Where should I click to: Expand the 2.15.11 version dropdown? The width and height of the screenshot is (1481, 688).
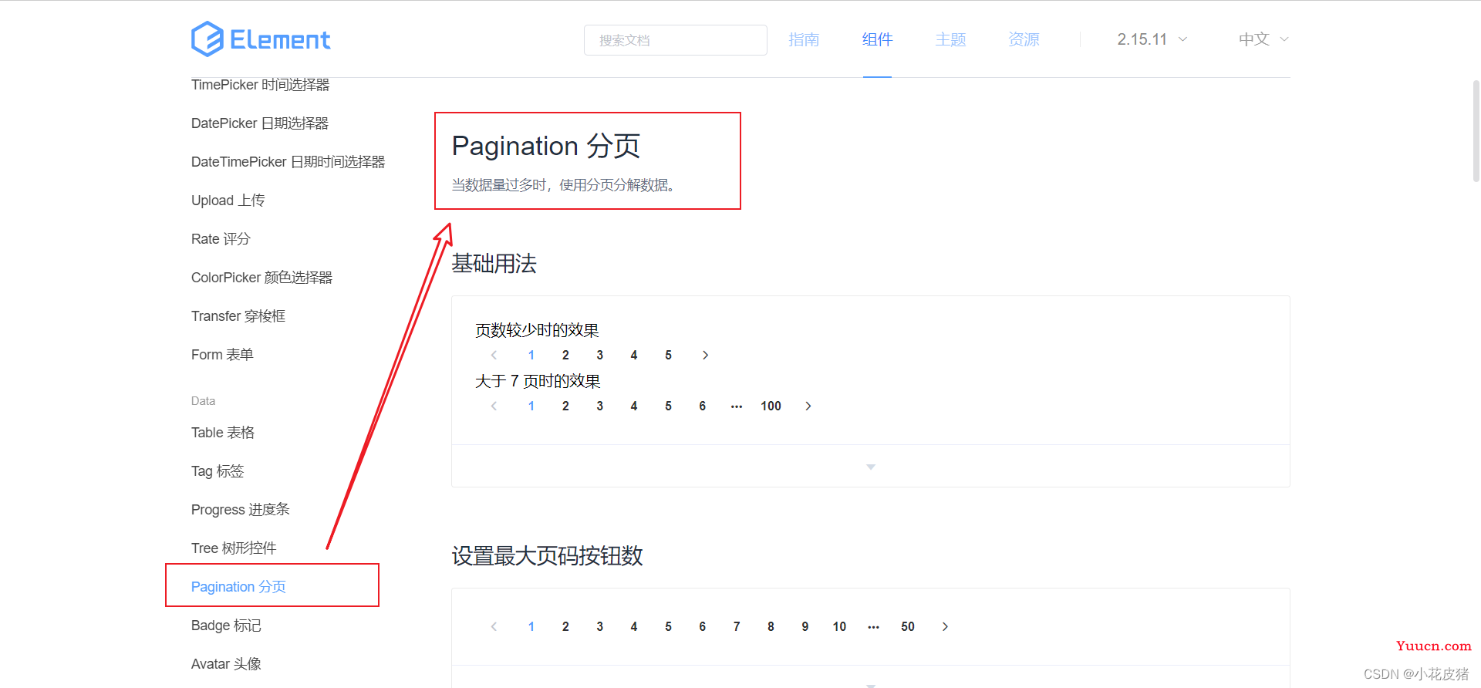[x=1152, y=39]
